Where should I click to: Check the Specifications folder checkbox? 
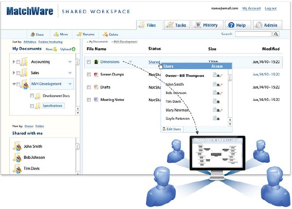click(x=32, y=106)
